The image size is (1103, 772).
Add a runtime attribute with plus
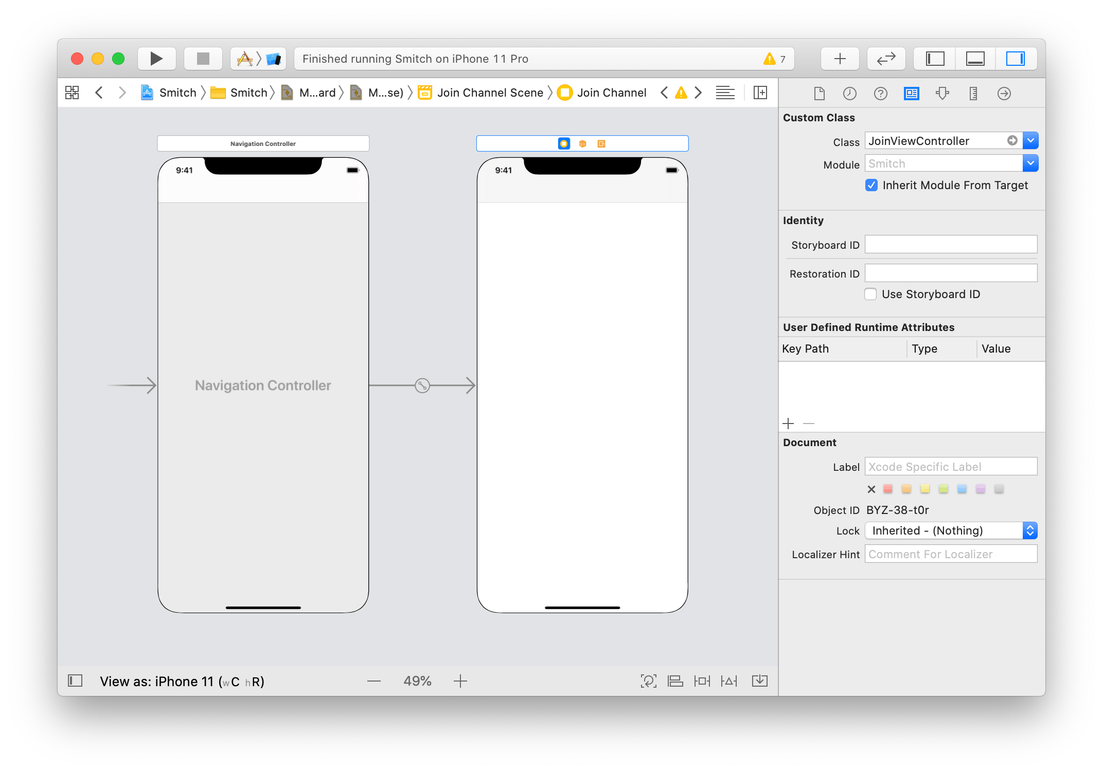(788, 424)
